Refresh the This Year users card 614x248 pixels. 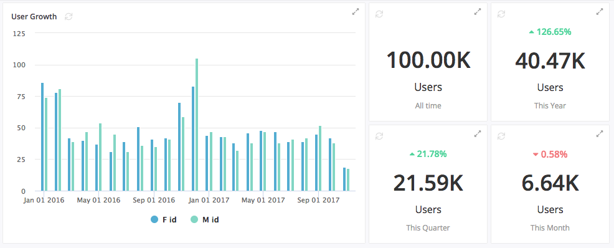click(501, 14)
